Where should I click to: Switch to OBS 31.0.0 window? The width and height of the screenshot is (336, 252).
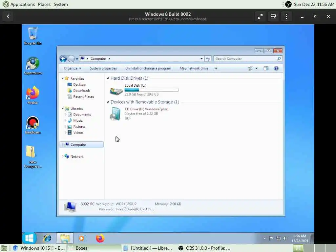(x=205, y=248)
